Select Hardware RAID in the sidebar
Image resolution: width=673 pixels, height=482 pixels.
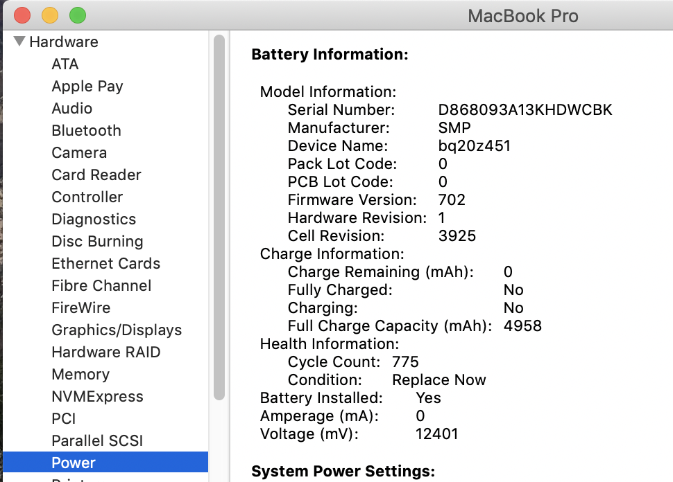coord(105,352)
